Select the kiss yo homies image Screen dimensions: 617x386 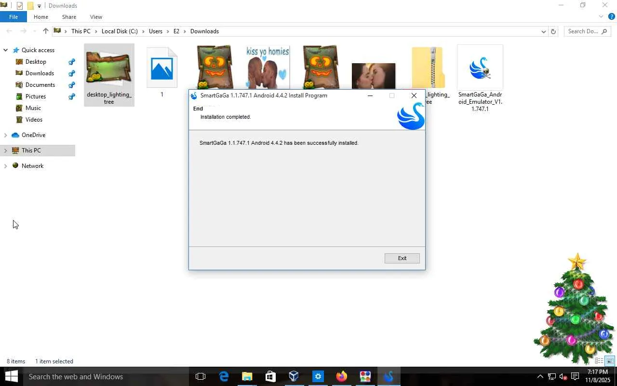(268, 68)
